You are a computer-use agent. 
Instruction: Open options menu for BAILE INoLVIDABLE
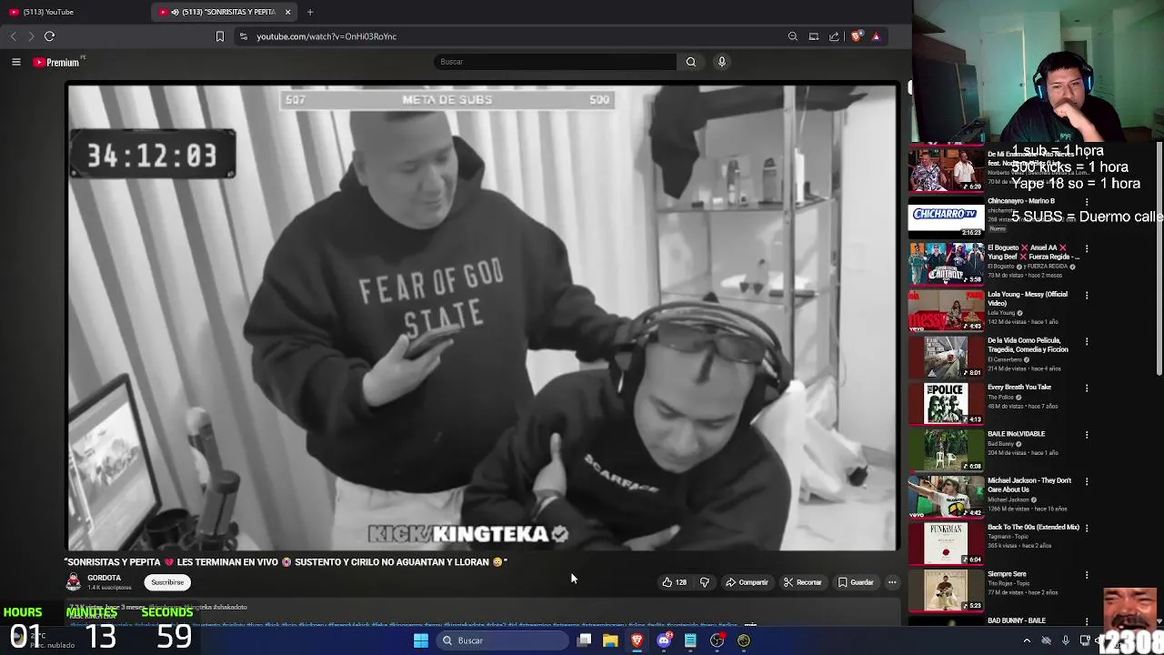pos(1087,435)
